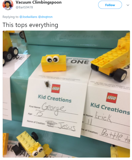Click the handwritten name George
This screenshot has width=132, height=160.
[x=53, y=108]
